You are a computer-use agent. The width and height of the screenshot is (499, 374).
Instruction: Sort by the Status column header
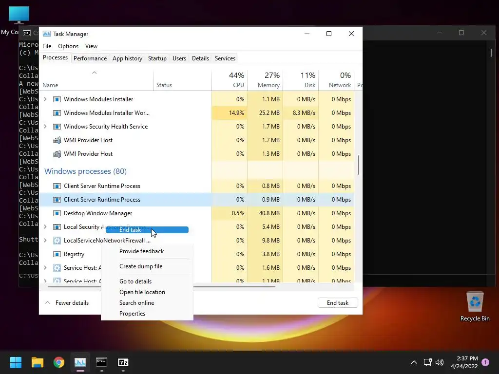click(182, 80)
